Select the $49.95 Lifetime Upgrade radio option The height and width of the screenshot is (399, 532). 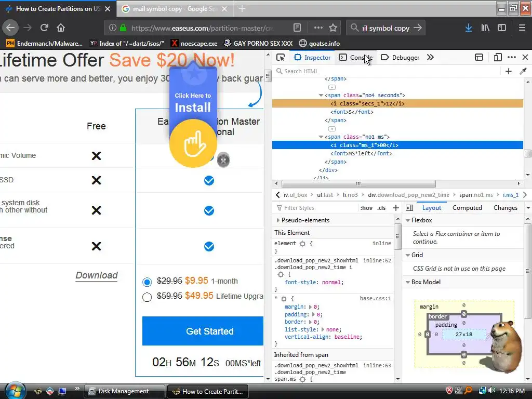pos(147,297)
